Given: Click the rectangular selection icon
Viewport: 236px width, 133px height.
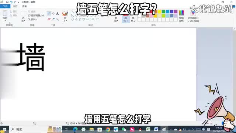Looking at the screenshot, I should tap(23, 13).
